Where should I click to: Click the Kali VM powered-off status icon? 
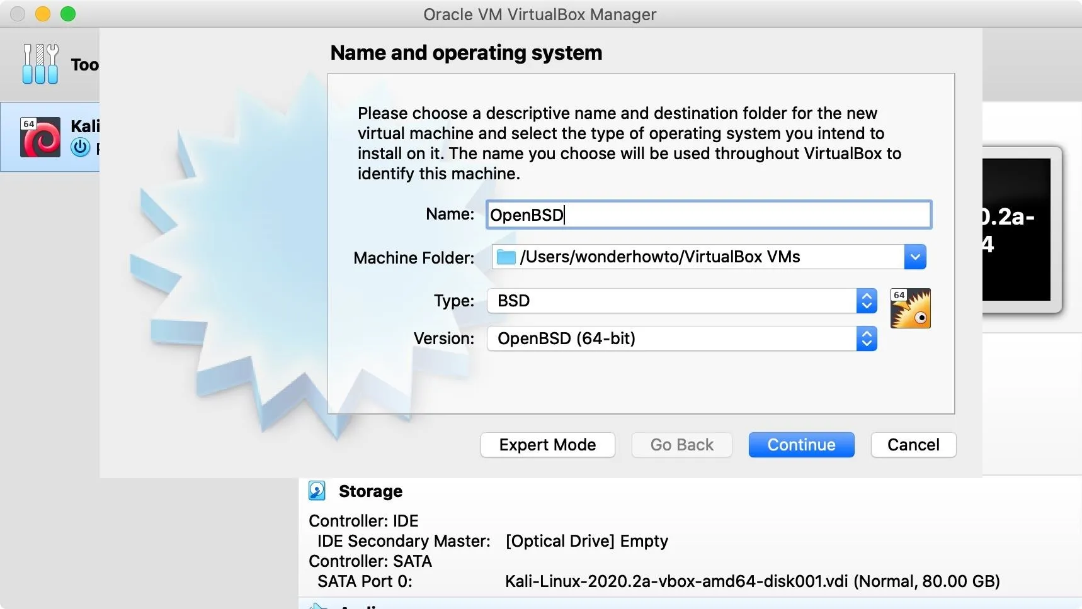(80, 147)
